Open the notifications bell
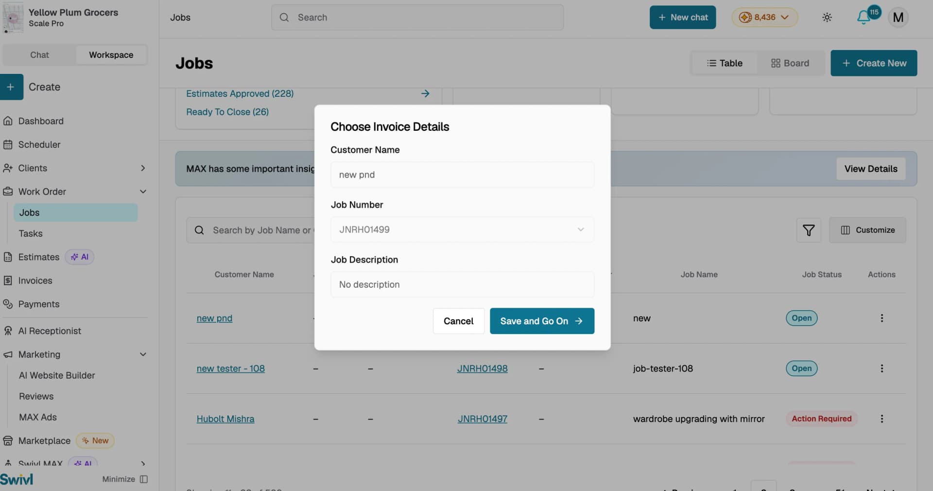933x491 pixels. point(864,18)
